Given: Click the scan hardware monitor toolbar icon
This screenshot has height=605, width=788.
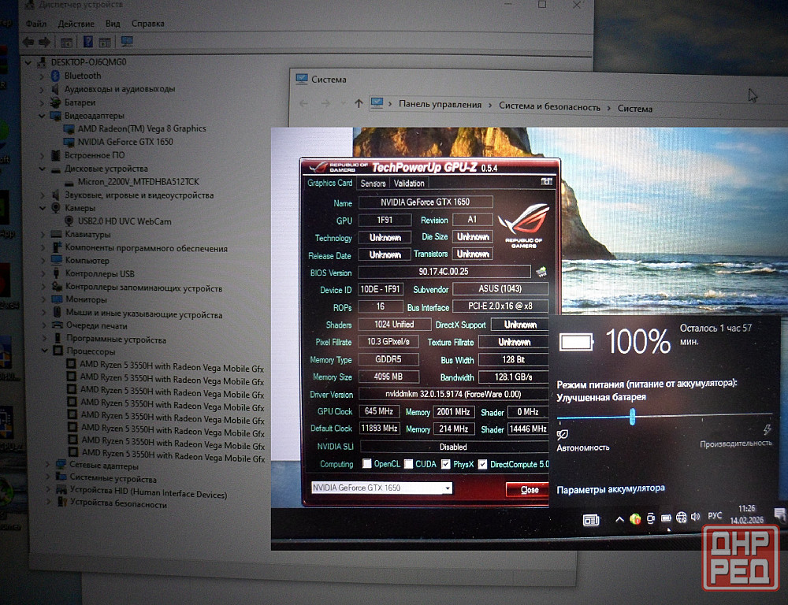Looking at the screenshot, I should (126, 42).
